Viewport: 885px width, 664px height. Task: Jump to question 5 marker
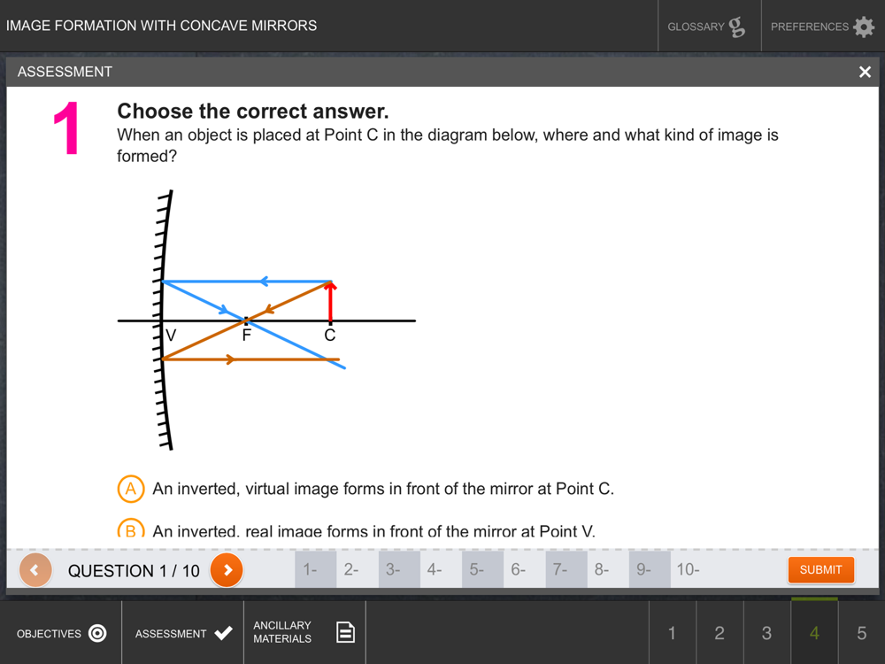point(482,569)
